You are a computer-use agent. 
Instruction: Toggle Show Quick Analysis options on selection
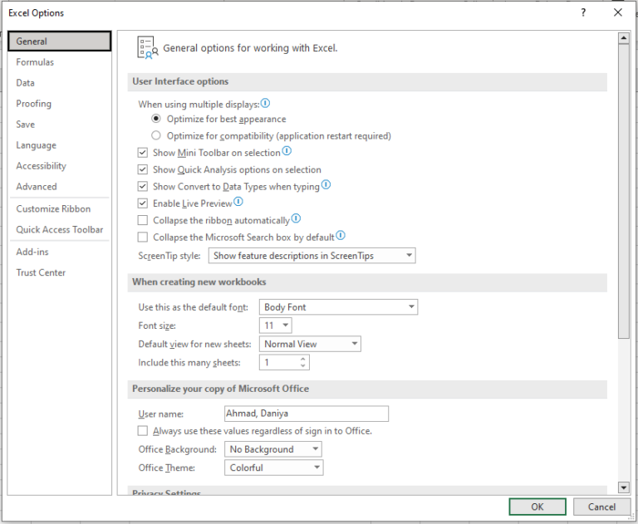pyautogui.click(x=142, y=169)
